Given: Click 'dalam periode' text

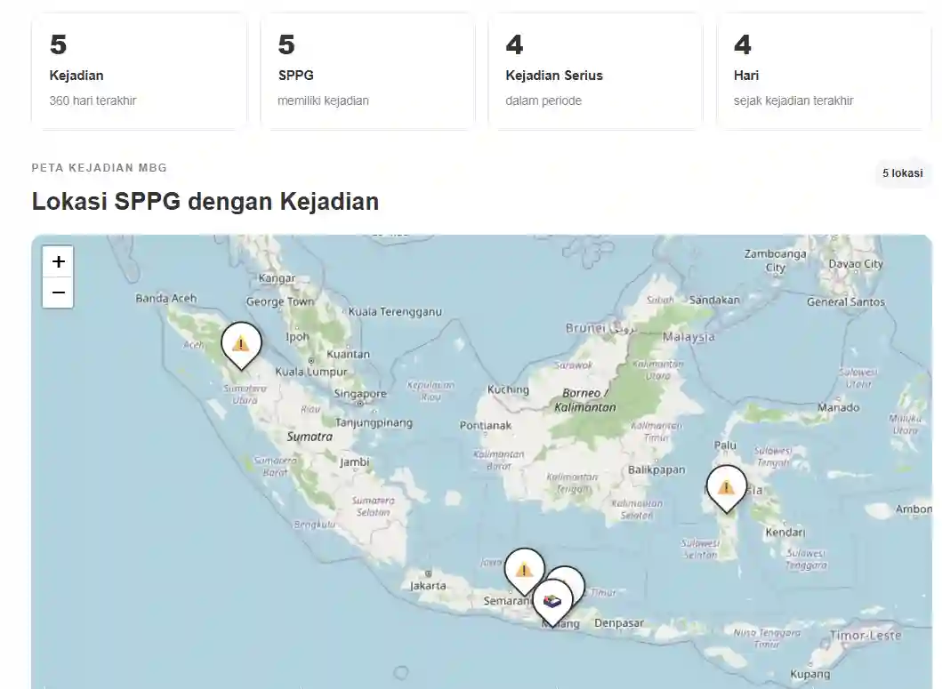Looking at the screenshot, I should [x=543, y=100].
